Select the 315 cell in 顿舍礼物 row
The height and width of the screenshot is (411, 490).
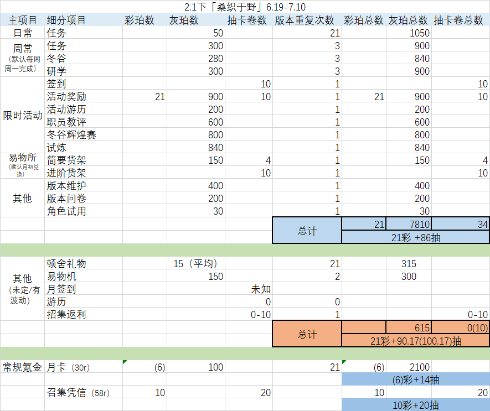pos(409,263)
